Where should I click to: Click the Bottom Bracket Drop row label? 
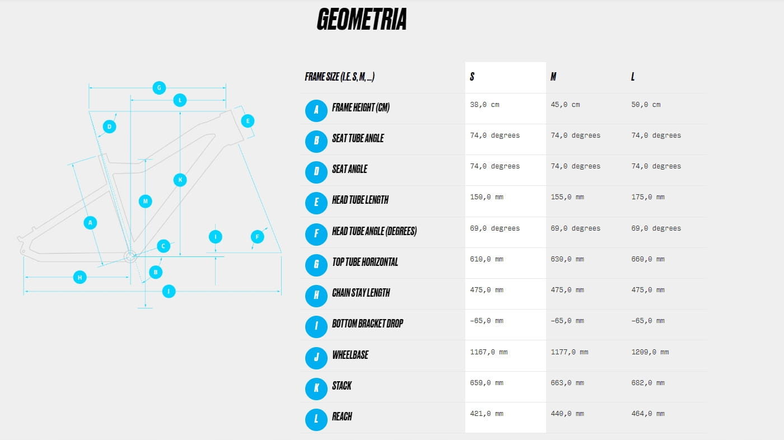[x=367, y=324]
